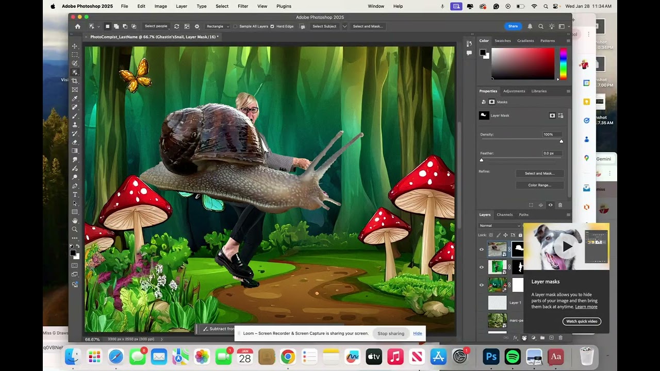Select the Move tool
Viewport: 660px width, 371px height.
point(75,46)
